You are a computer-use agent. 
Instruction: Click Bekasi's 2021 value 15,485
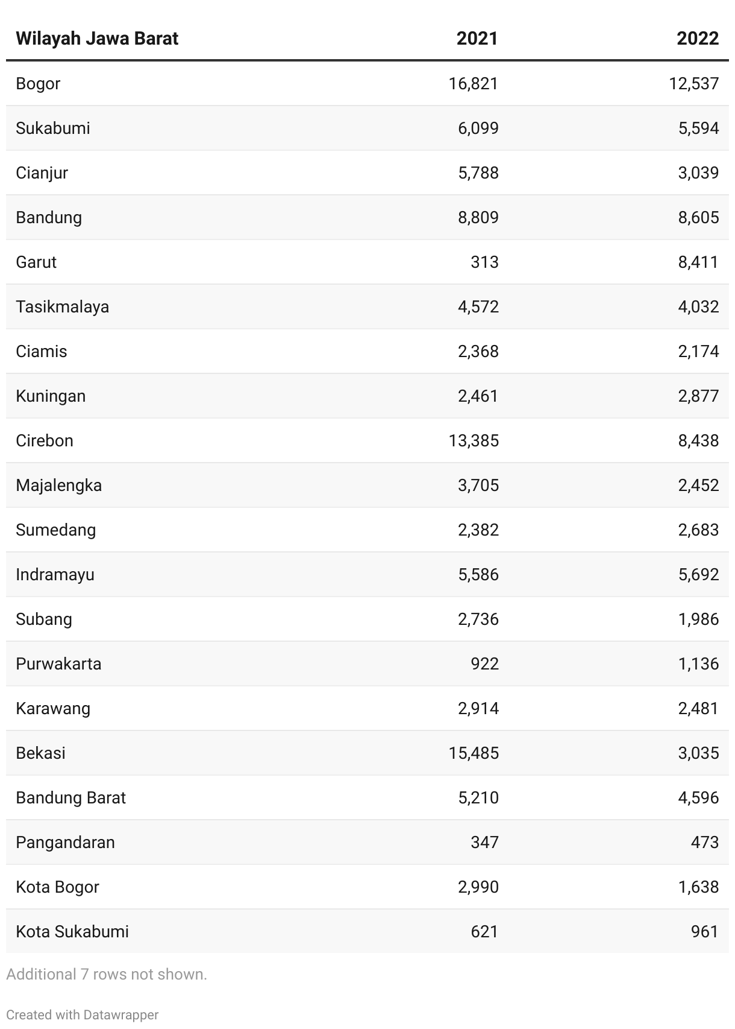(474, 753)
